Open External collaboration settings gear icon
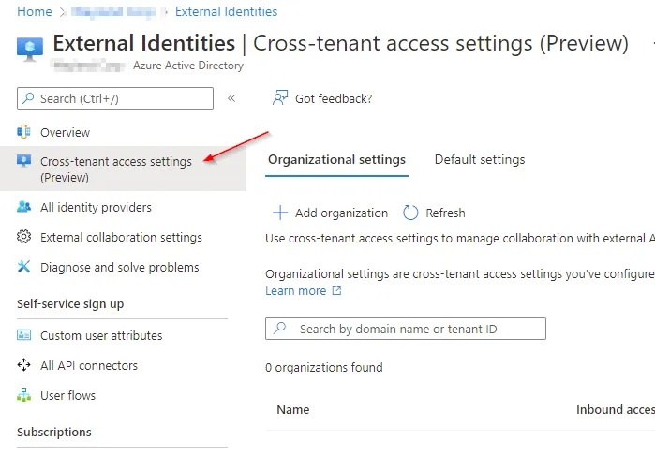 tap(23, 237)
